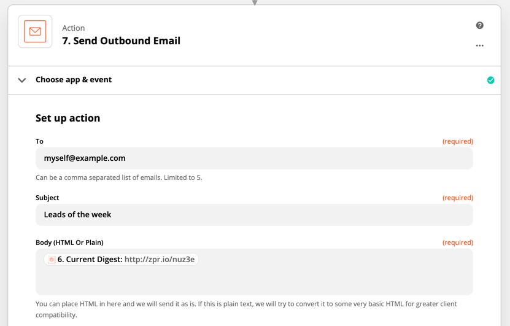Screen dimensions: 510x326
Task: Click the Body (HTML Or Plain) label
Action: (x=69, y=243)
